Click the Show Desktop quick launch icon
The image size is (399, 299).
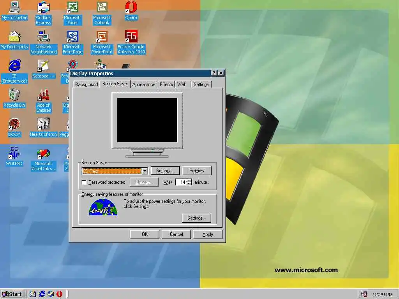pos(33,294)
